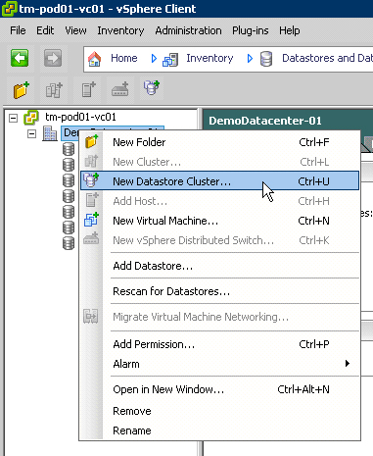The width and height of the screenshot is (373, 456).
Task: Choose Open in New Window from context menu
Action: coord(219,389)
